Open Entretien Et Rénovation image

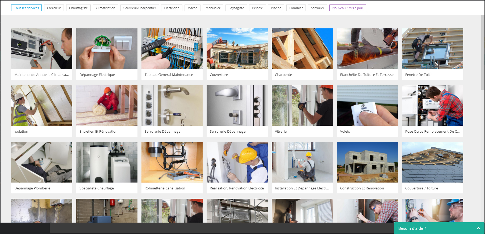tap(107, 106)
